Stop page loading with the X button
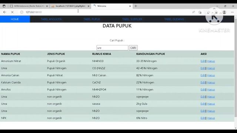 point(12,12)
